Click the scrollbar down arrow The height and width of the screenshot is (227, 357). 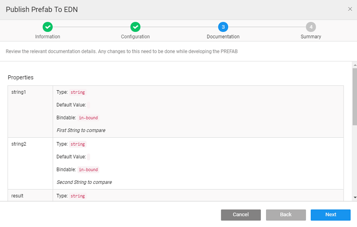(354, 197)
